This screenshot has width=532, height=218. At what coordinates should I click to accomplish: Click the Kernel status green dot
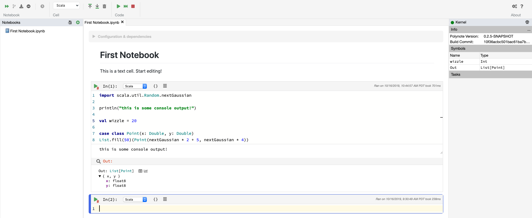452,22
